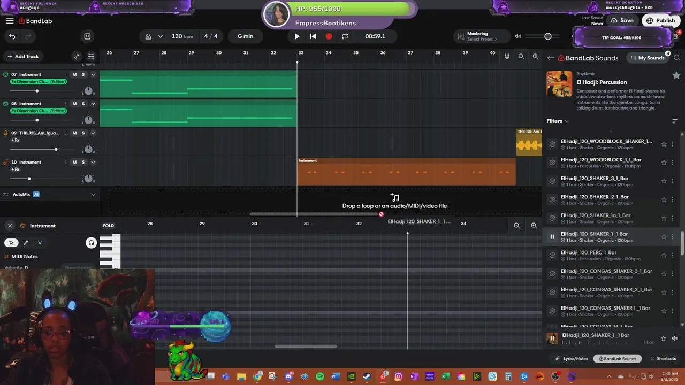
Task: Mute track 08 Instrument
Action: 74,104
